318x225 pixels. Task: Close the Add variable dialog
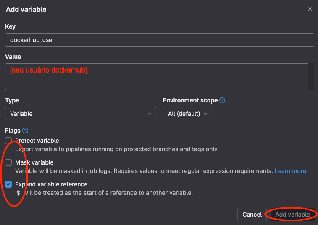point(310,9)
